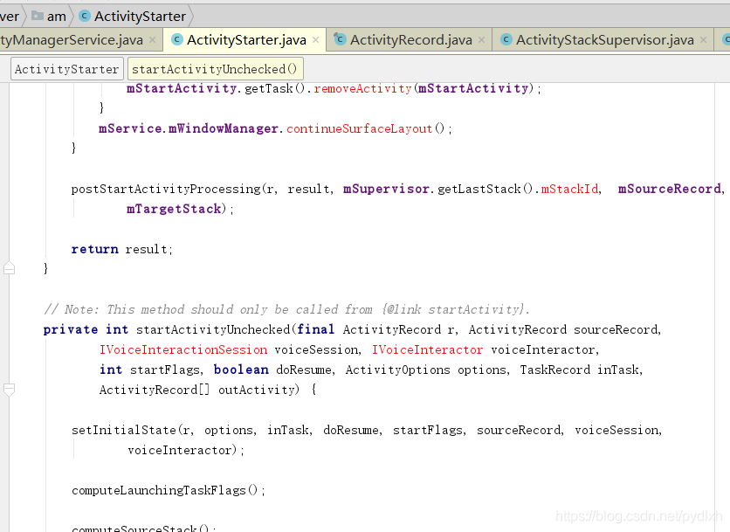Click the ActivityOptions type in signature
730x532 pixels.
pyautogui.click(x=397, y=370)
